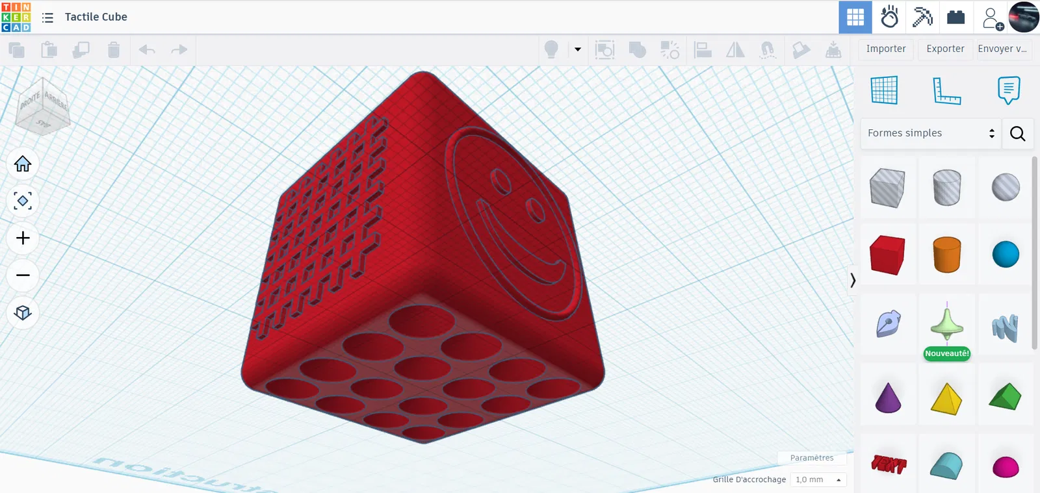Select the Workplane tool
The width and height of the screenshot is (1040, 493).
coord(884,90)
